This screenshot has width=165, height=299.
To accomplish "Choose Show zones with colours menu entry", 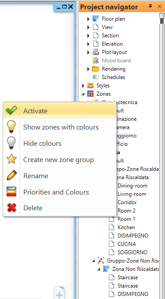I will 61,127.
